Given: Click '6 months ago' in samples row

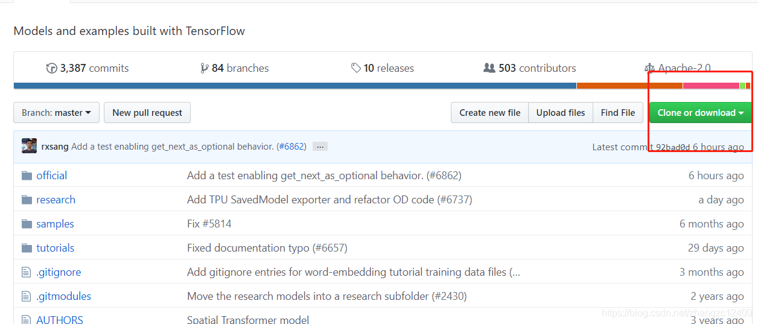Looking at the screenshot, I should pyautogui.click(x=712, y=224).
